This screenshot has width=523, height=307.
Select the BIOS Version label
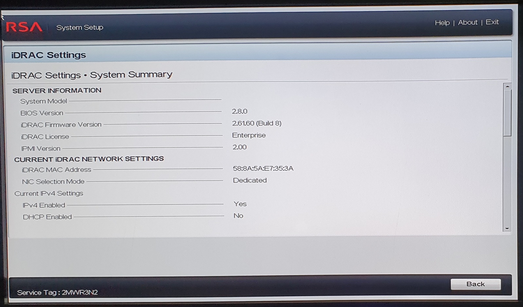pyautogui.click(x=42, y=113)
